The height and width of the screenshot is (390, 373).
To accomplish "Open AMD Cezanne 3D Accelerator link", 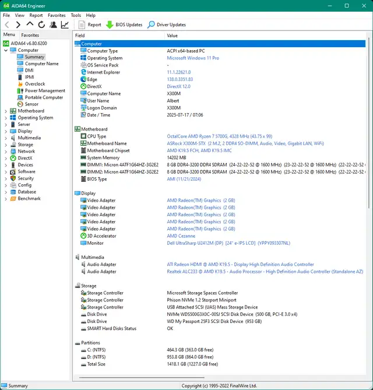I will (x=181, y=236).
